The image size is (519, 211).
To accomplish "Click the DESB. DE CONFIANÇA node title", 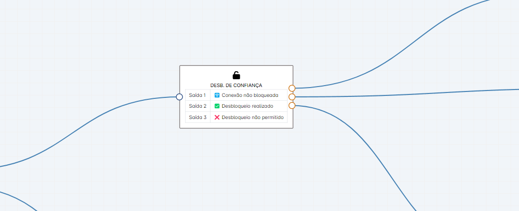I will click(x=236, y=85).
